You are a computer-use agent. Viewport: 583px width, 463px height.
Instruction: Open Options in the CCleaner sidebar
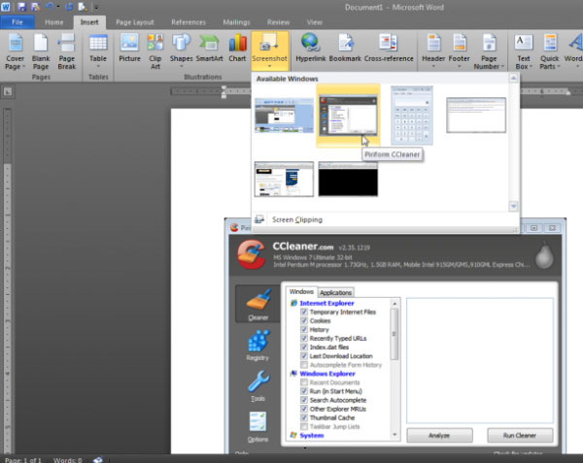[x=258, y=427]
